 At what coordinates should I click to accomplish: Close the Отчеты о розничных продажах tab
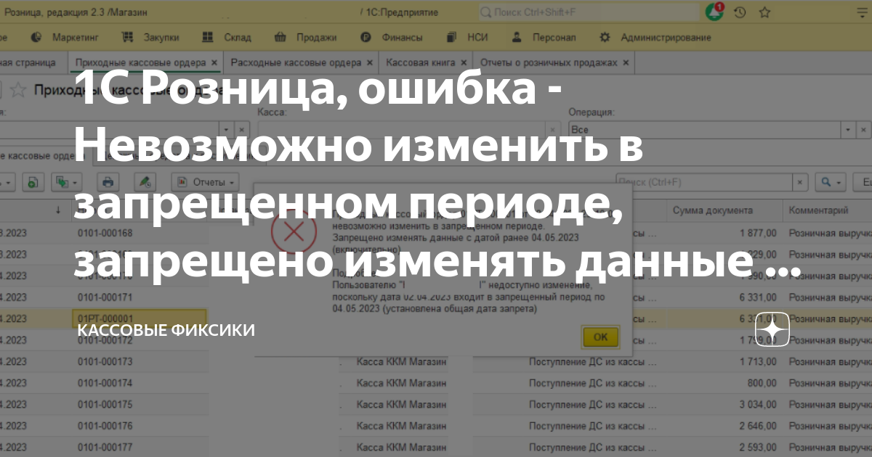tap(625, 63)
